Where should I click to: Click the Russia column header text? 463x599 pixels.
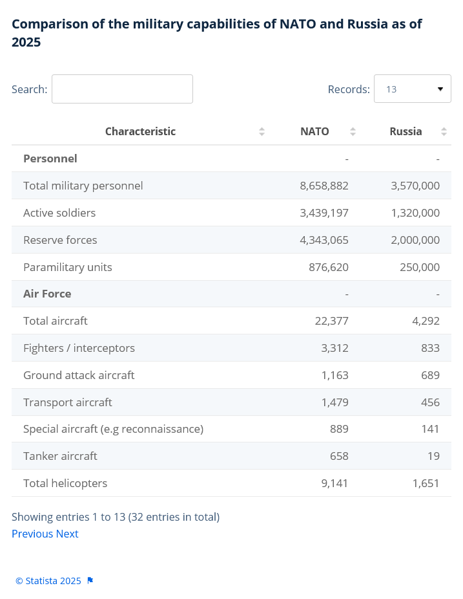[x=406, y=131]
